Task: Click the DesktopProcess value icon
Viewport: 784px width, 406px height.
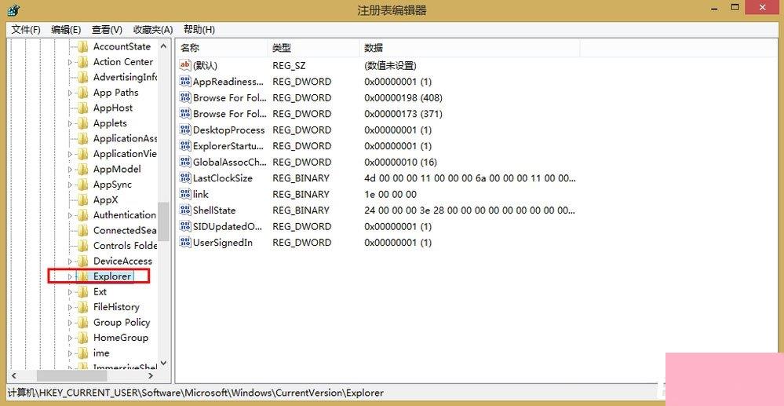Action: tap(185, 130)
